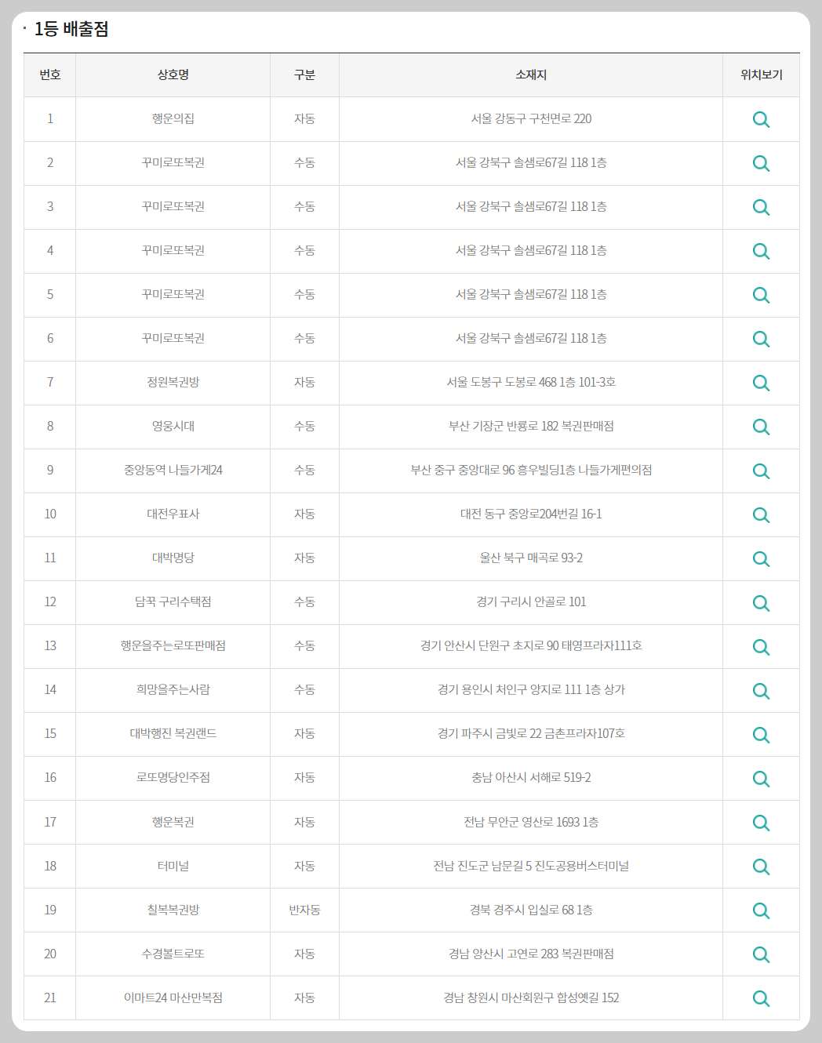The width and height of the screenshot is (822, 1043).
Task: Click address 서울 강동구 구천면로 220
Action: tap(530, 119)
